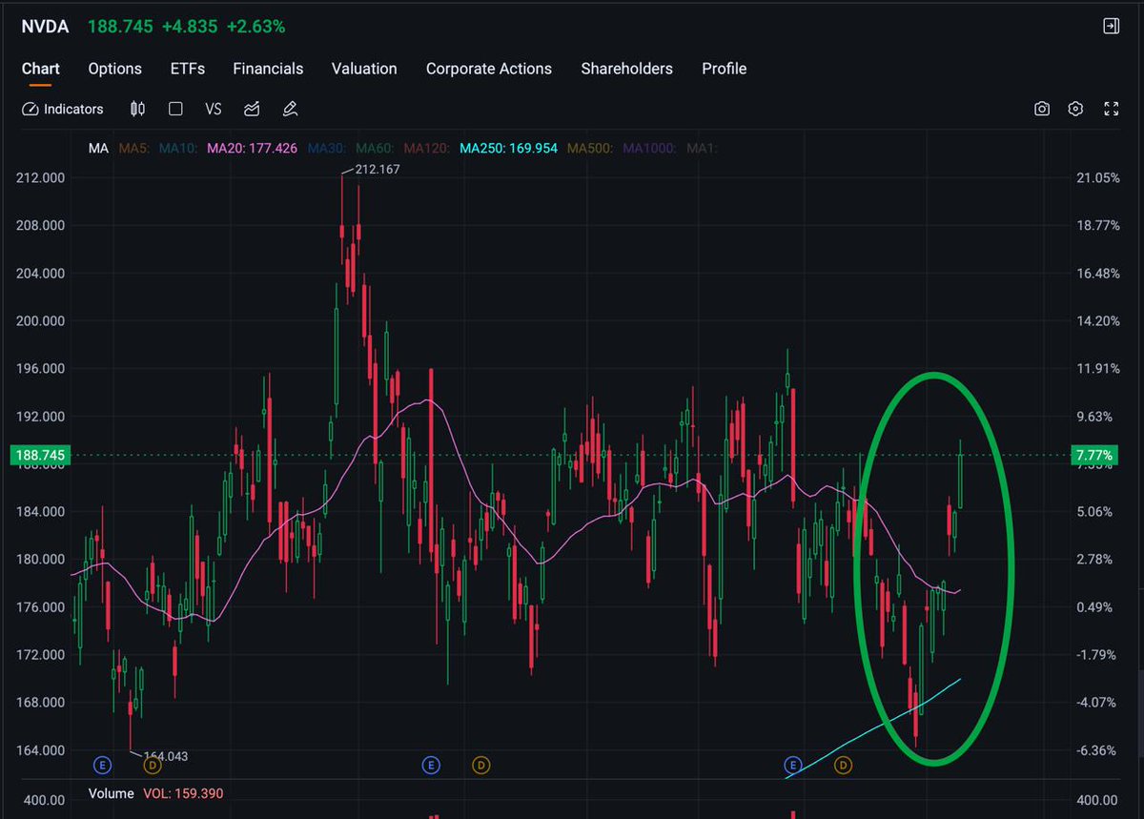Click the +4.835 change value
The height and width of the screenshot is (819, 1144).
[190, 27]
